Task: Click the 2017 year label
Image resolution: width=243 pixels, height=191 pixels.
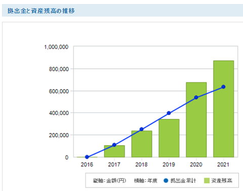Action: tap(114, 165)
